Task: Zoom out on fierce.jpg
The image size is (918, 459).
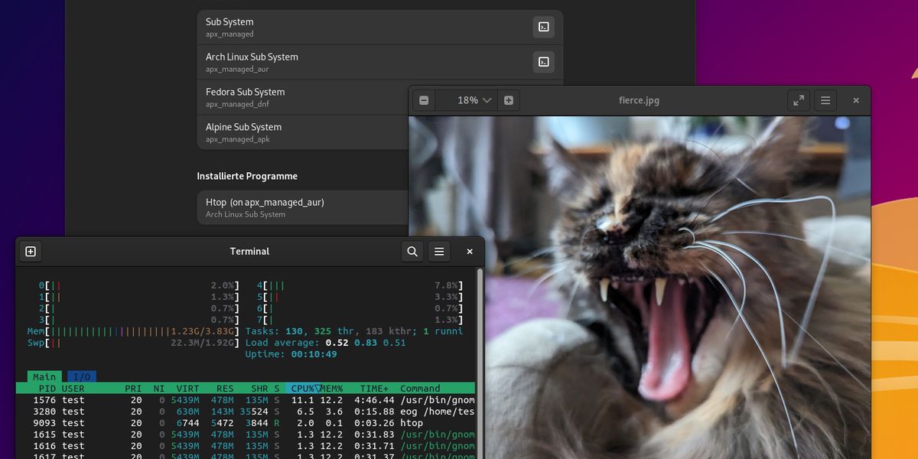Action: (x=423, y=99)
